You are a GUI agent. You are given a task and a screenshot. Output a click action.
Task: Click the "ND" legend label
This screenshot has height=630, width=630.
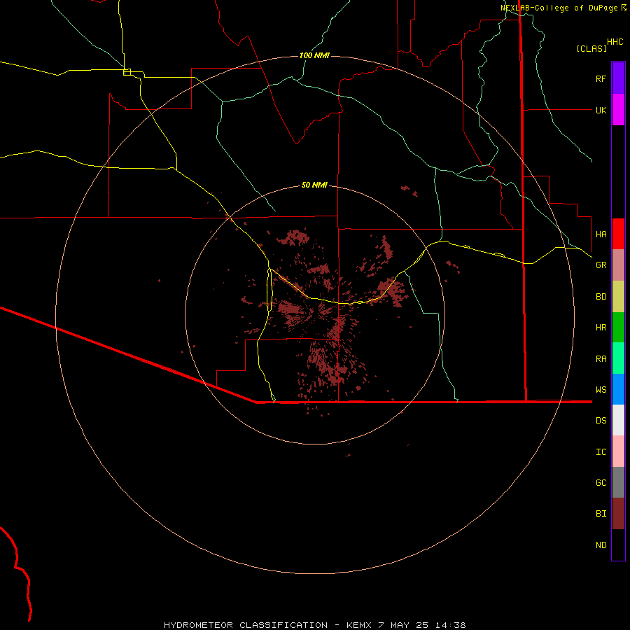(601, 545)
